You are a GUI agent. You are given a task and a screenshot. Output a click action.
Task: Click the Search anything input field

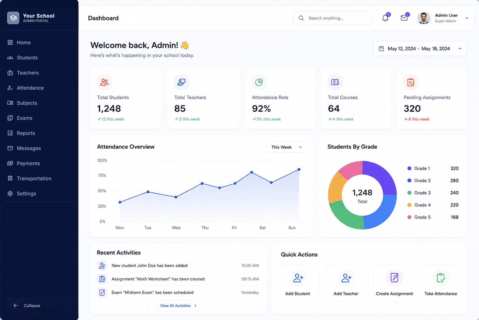332,18
